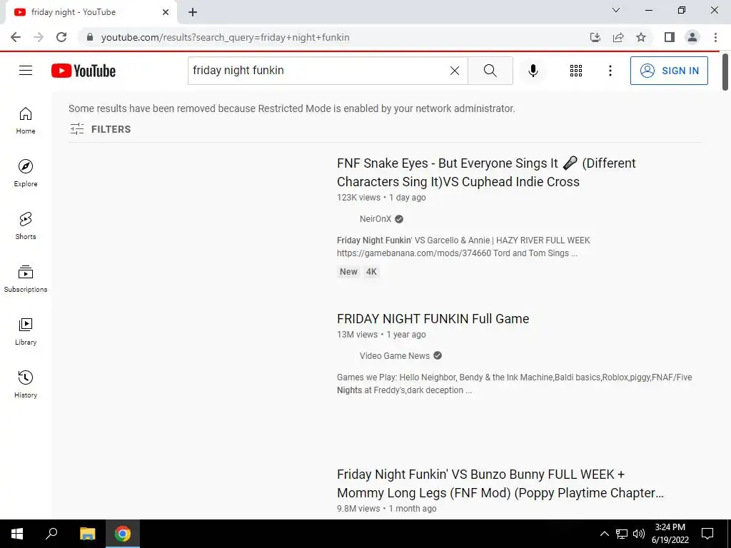Image resolution: width=731 pixels, height=548 pixels.
Task: Open the Windows Start menu
Action: click(x=17, y=534)
